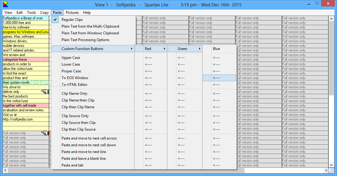The height and width of the screenshot is (176, 337).
Task: Open the View menu
Action: pos(8,13)
